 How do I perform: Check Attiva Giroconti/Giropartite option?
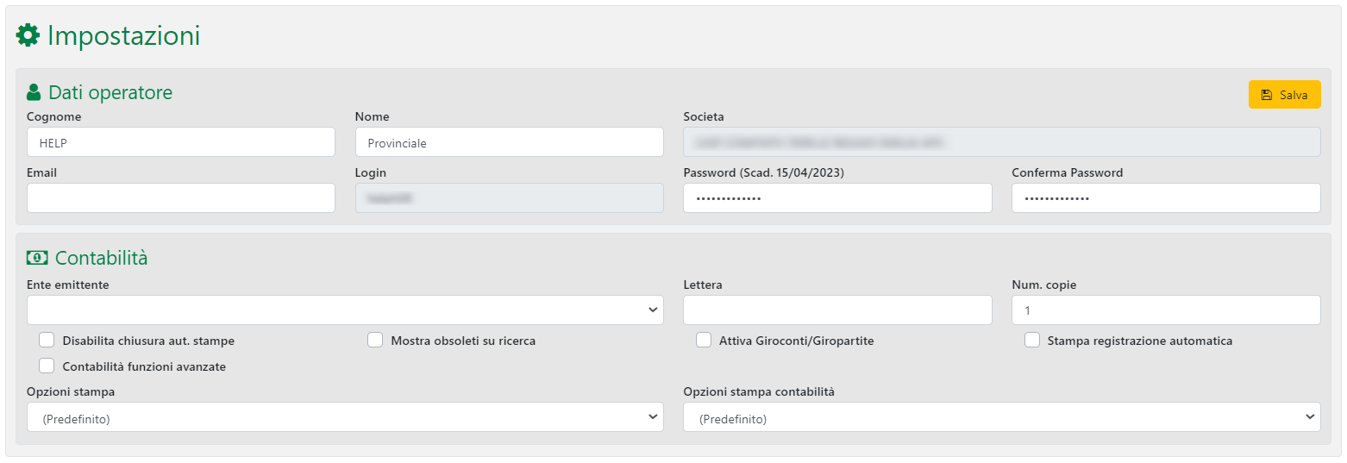[x=704, y=341]
